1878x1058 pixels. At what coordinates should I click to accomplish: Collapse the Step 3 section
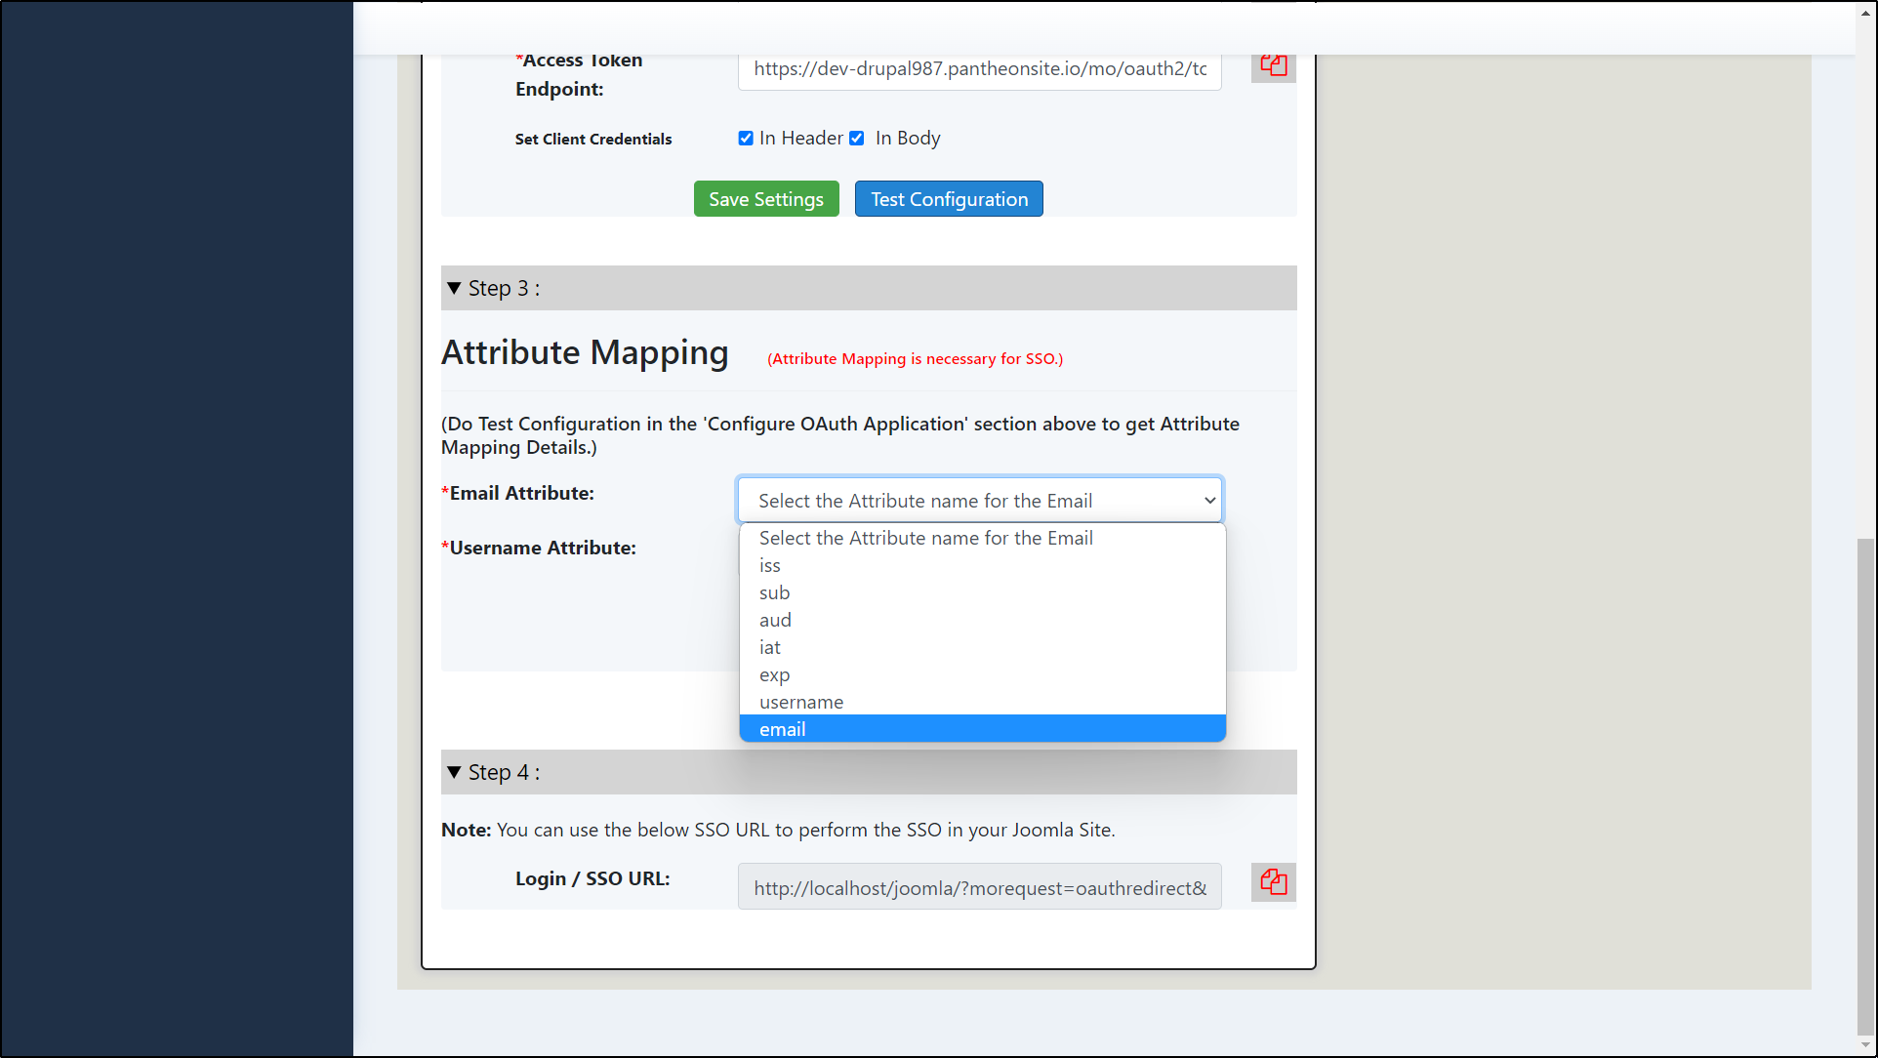[x=869, y=288]
